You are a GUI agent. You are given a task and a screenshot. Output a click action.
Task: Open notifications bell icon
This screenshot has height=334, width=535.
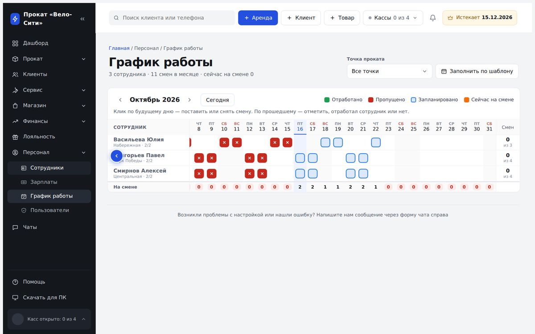[432, 18]
